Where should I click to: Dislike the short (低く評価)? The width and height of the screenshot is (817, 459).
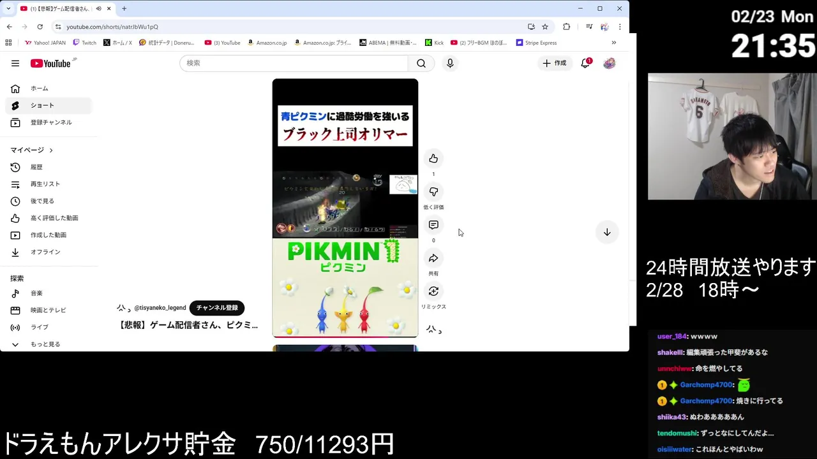click(x=433, y=192)
